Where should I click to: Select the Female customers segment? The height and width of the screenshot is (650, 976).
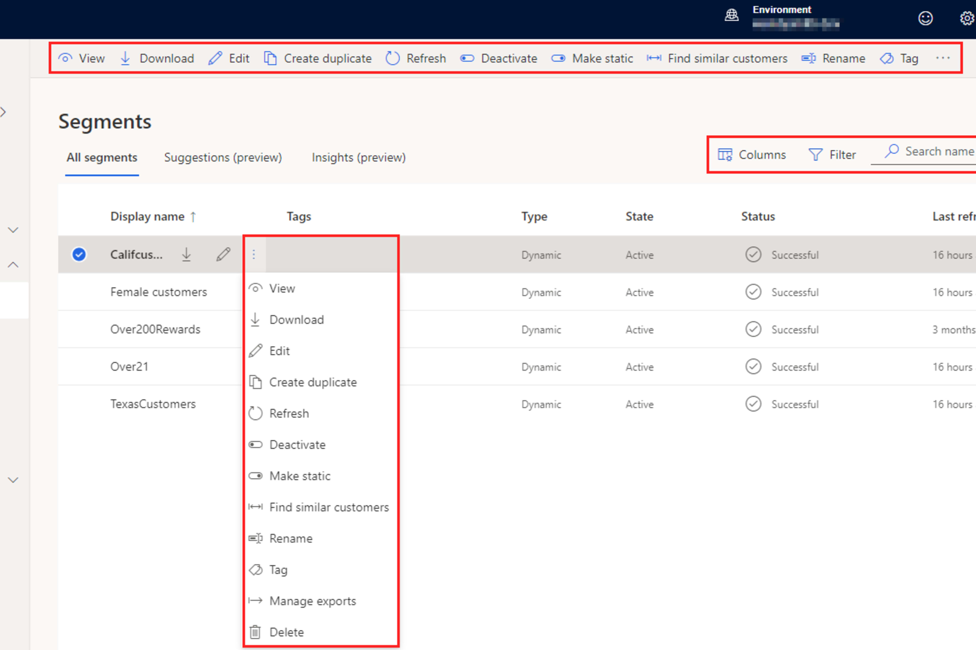(159, 292)
